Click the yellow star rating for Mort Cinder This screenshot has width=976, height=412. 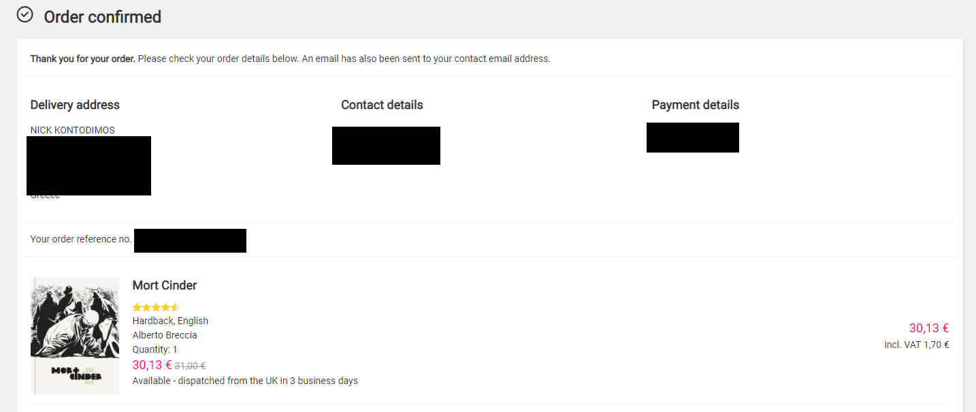point(156,307)
